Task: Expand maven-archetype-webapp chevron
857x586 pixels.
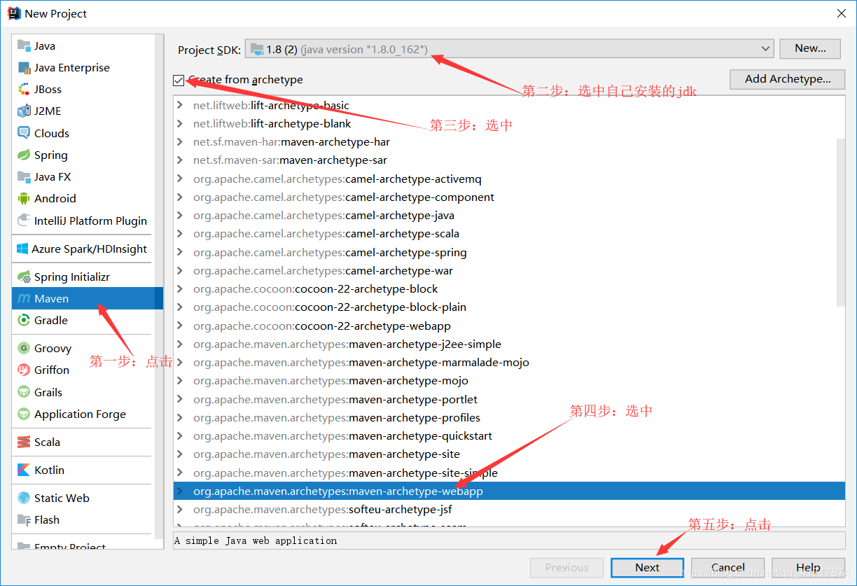Action: 180,491
